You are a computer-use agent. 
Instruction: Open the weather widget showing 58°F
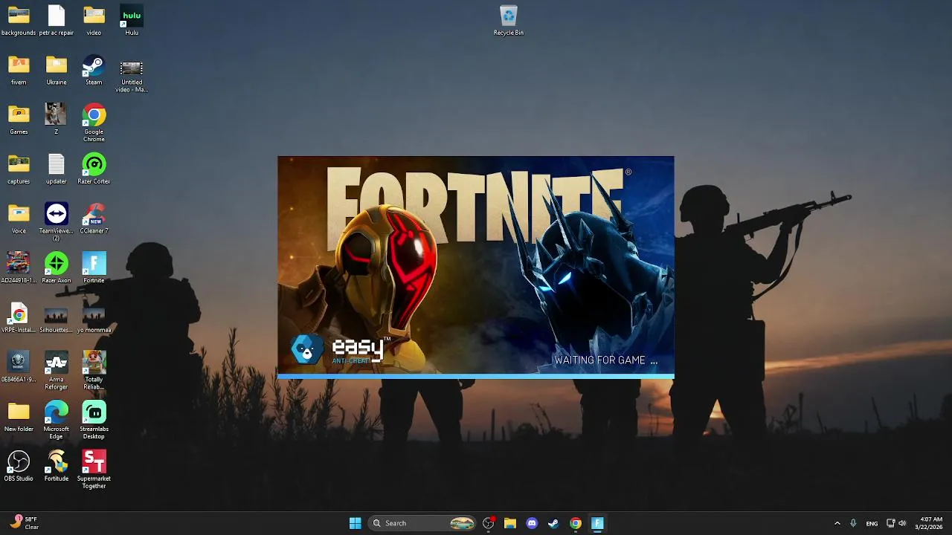[x=25, y=523]
